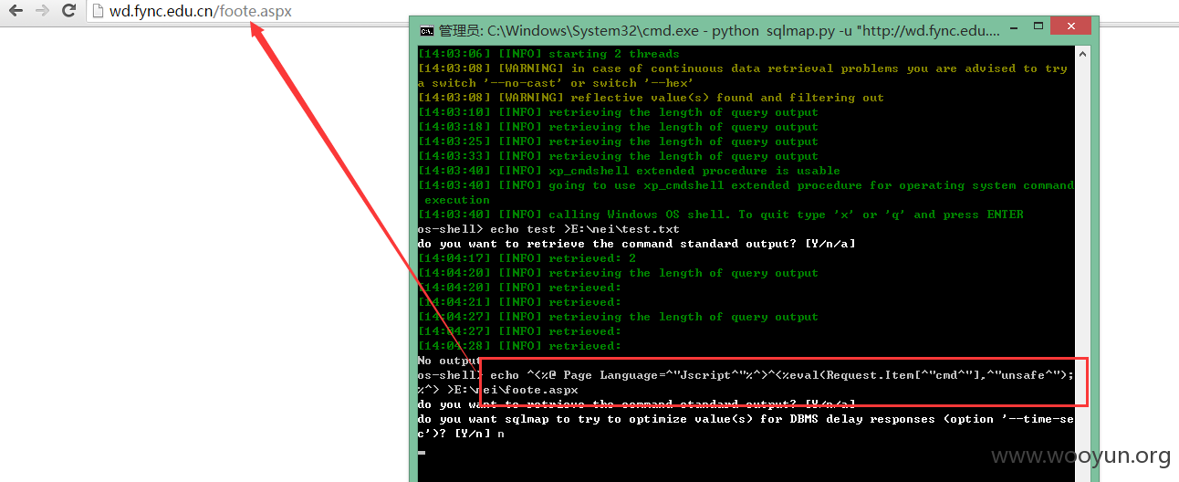Click the 'echo test >E:\nei\test.txt' command line
Viewport: 1179px width, 482px height.
pyautogui.click(x=548, y=229)
